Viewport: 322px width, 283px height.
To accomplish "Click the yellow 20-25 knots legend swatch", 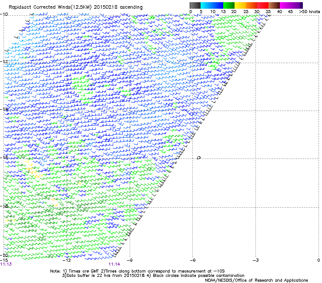I will (x=240, y=5).
